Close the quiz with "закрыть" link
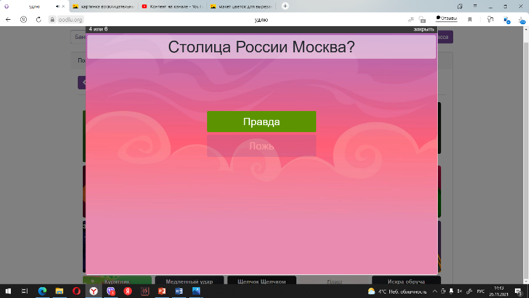 tap(423, 29)
